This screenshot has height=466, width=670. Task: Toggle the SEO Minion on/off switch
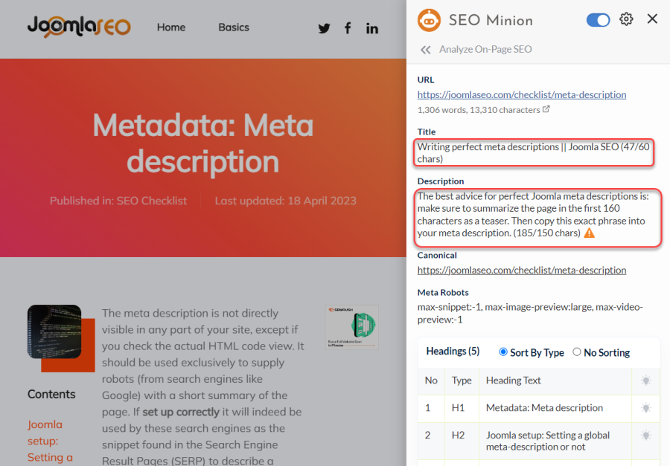coord(598,19)
